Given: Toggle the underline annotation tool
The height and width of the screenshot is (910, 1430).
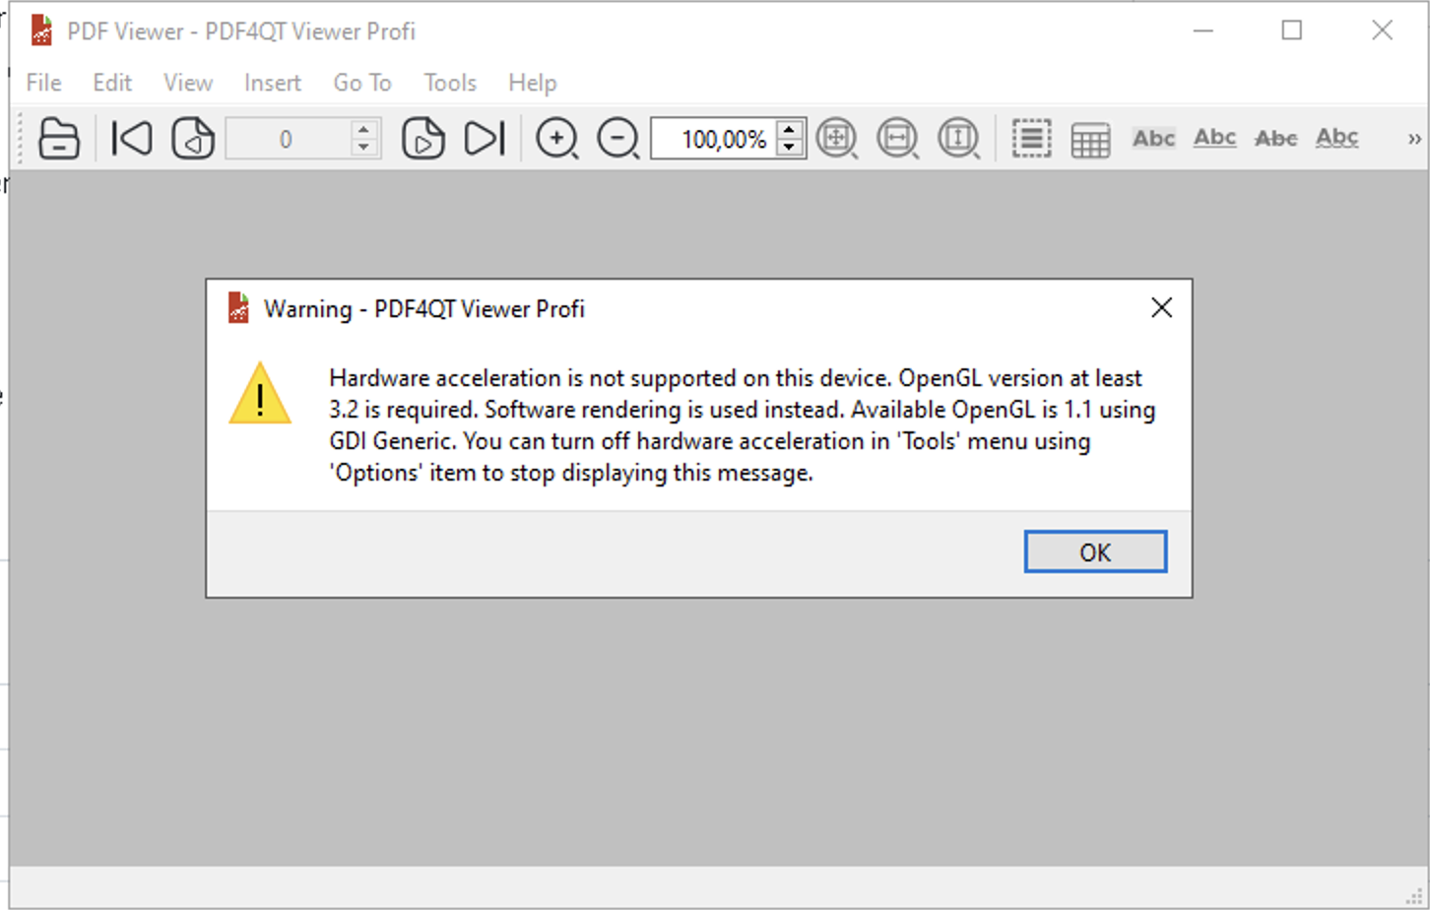Looking at the screenshot, I should [1214, 138].
